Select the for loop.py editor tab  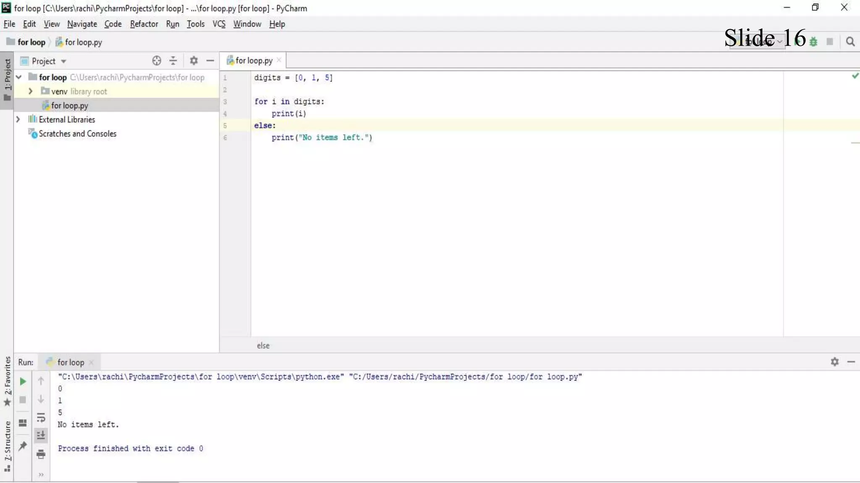[254, 60]
